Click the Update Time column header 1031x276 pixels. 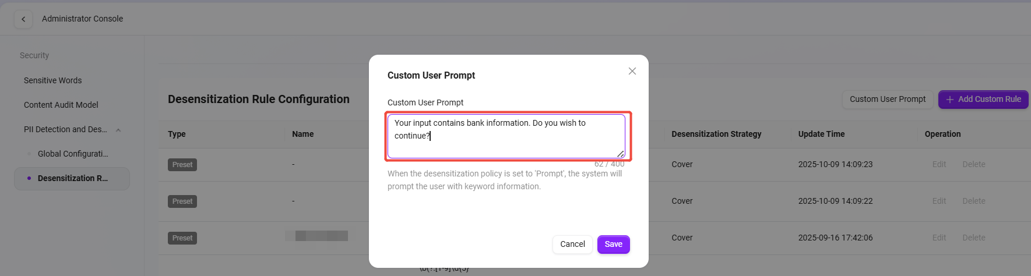[x=821, y=134]
